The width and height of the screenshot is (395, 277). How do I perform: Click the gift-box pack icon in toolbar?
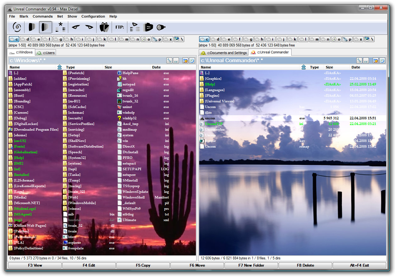coord(104,27)
